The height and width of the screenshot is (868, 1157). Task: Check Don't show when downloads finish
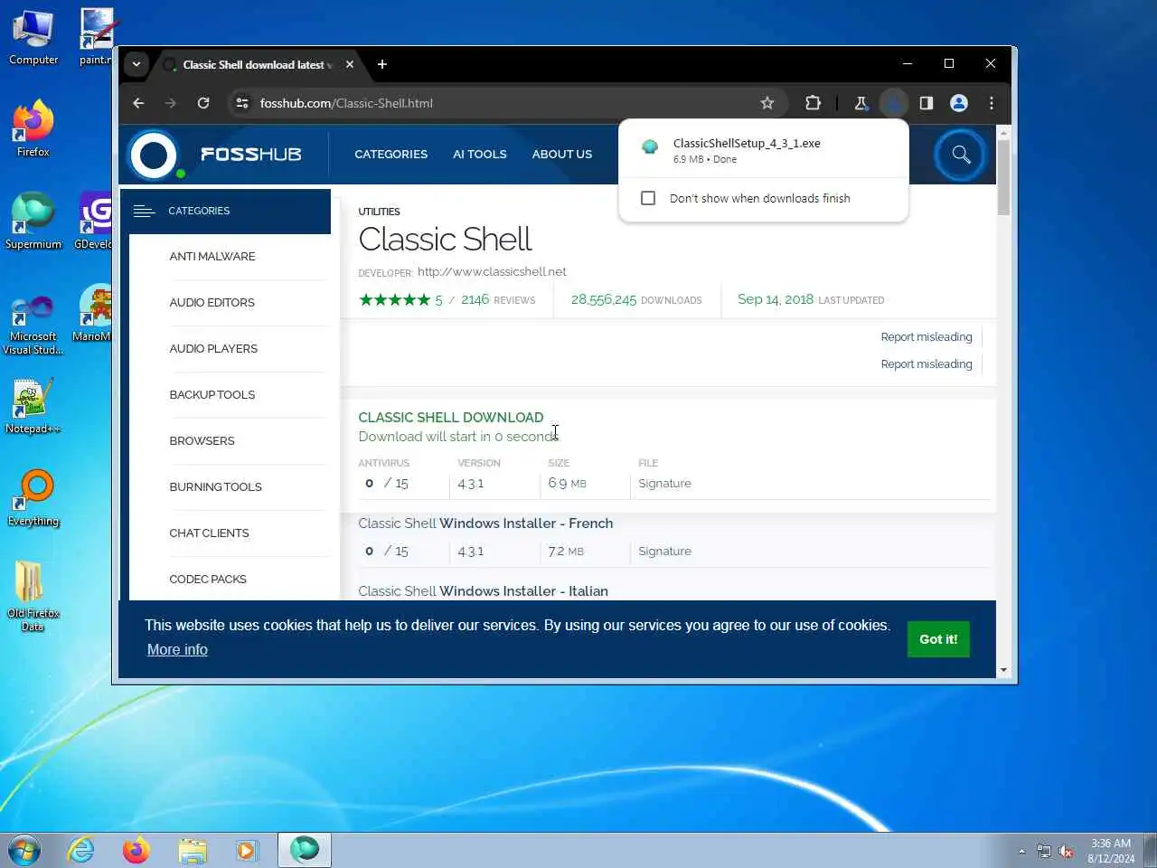tap(648, 198)
